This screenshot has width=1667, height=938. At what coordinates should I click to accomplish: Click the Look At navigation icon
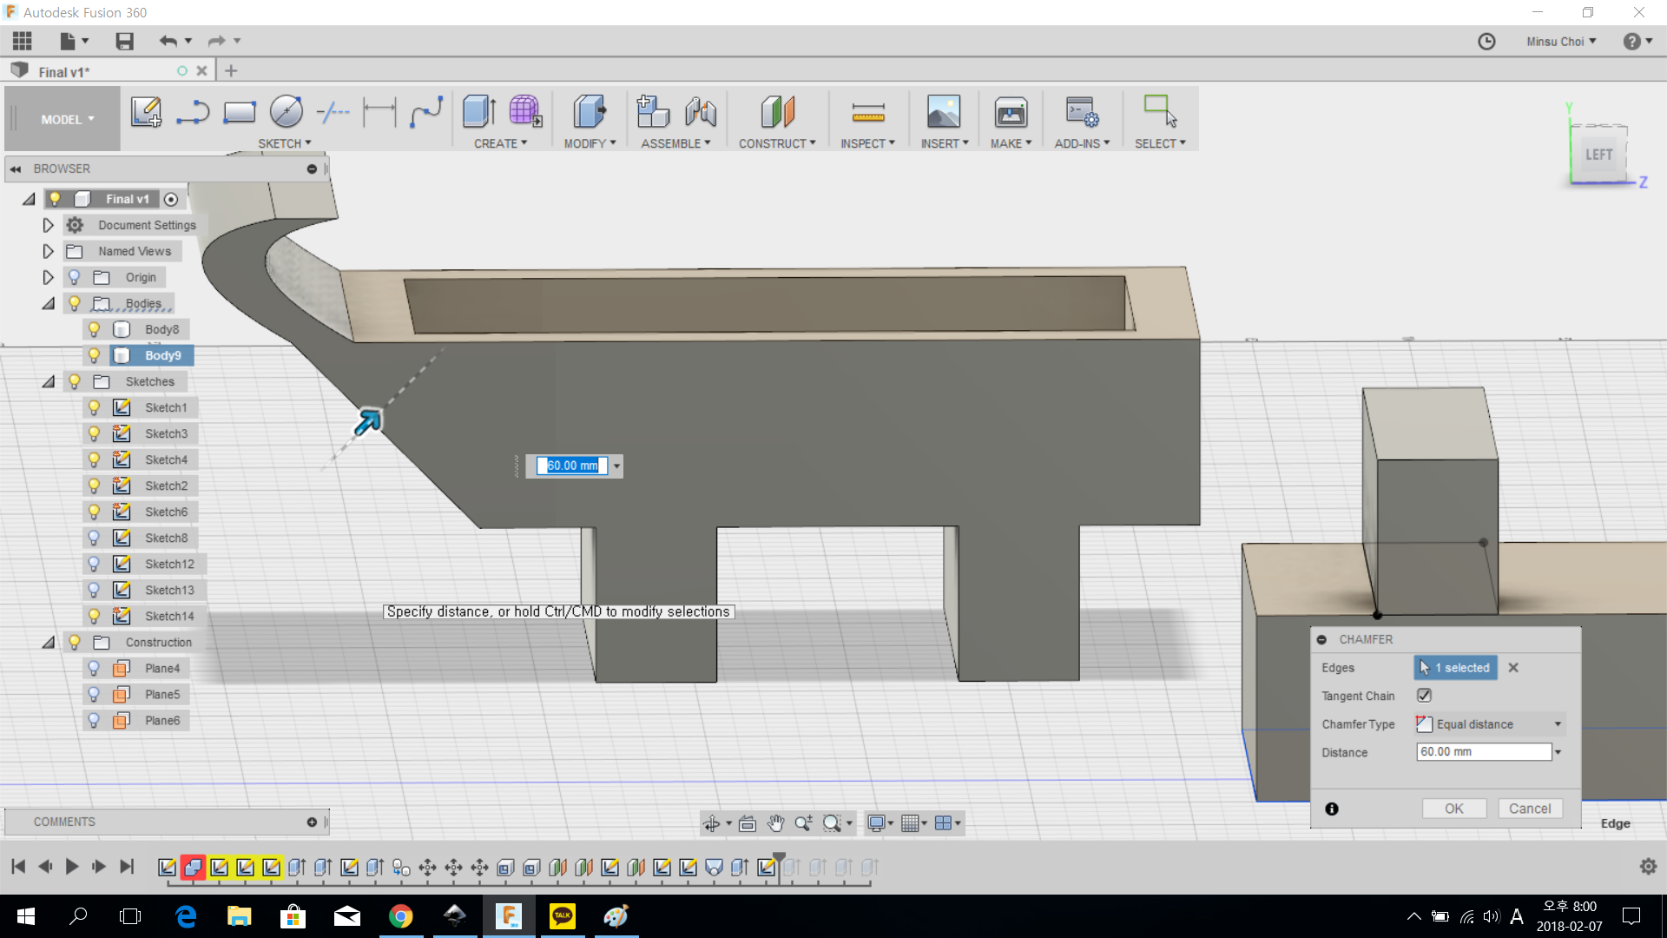click(747, 823)
